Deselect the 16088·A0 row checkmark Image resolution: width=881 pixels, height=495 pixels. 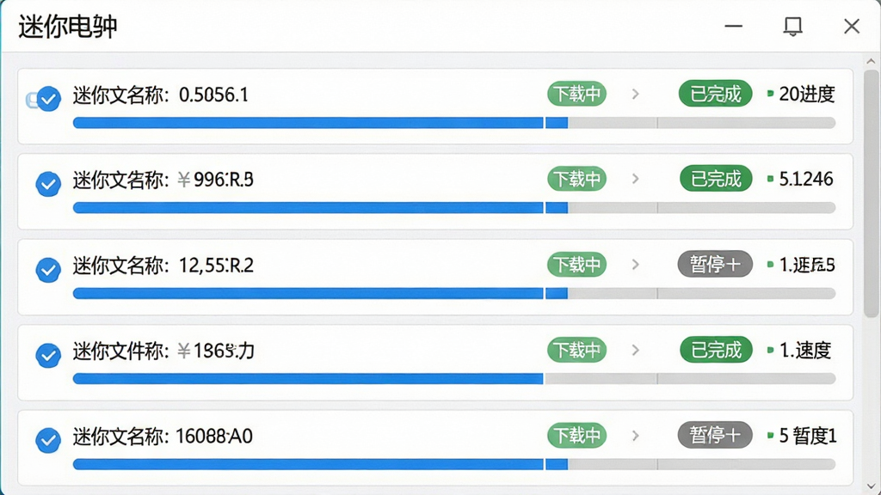pyautogui.click(x=48, y=440)
